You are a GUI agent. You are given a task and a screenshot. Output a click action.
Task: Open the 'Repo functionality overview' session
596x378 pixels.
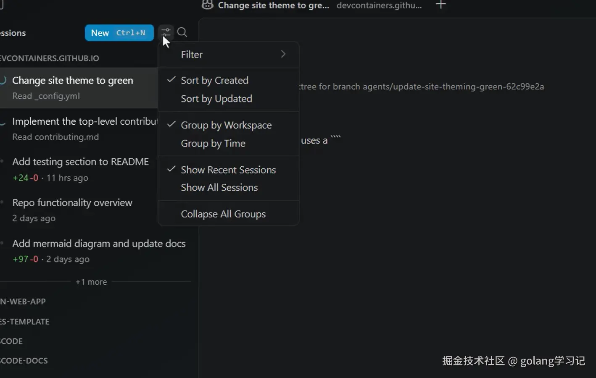pos(79,210)
